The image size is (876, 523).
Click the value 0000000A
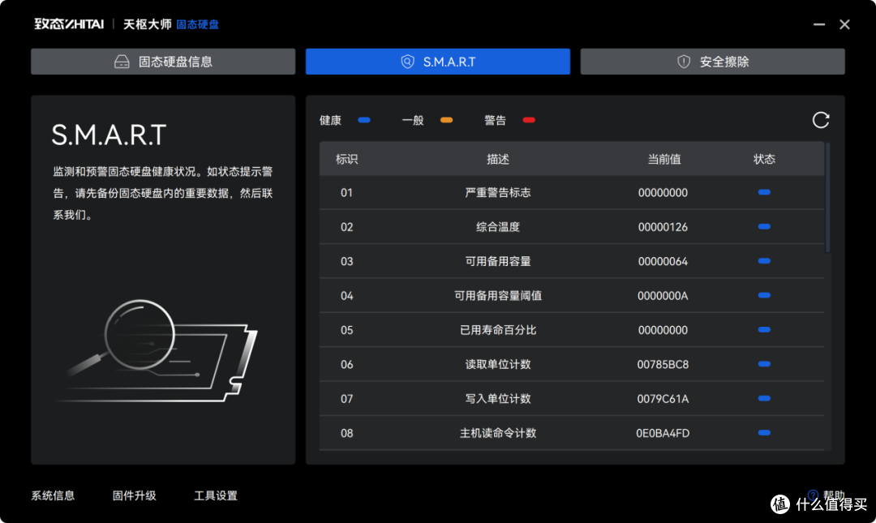pyautogui.click(x=663, y=296)
